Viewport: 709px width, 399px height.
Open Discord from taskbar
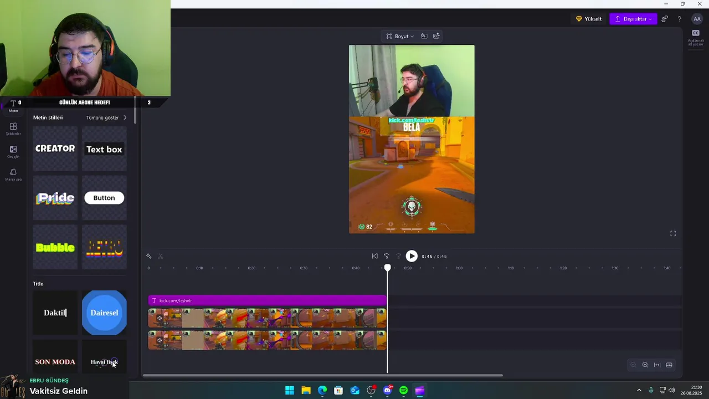387,391
